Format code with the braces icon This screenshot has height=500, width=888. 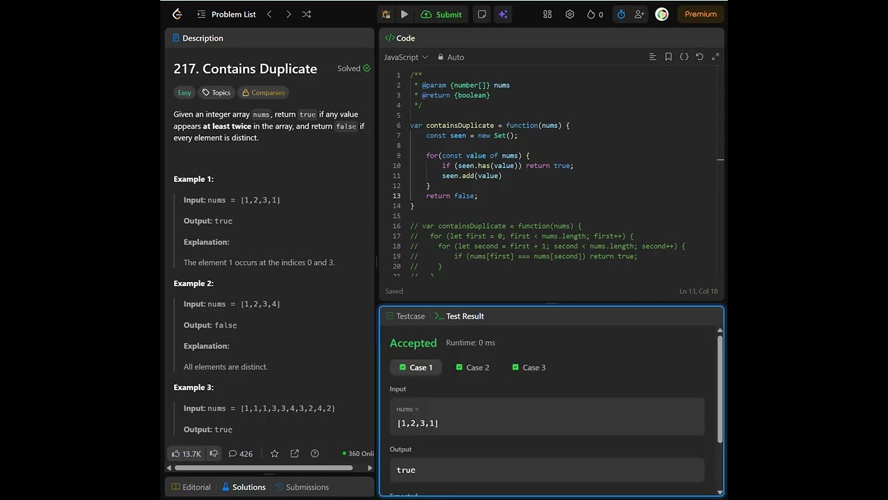click(x=684, y=57)
